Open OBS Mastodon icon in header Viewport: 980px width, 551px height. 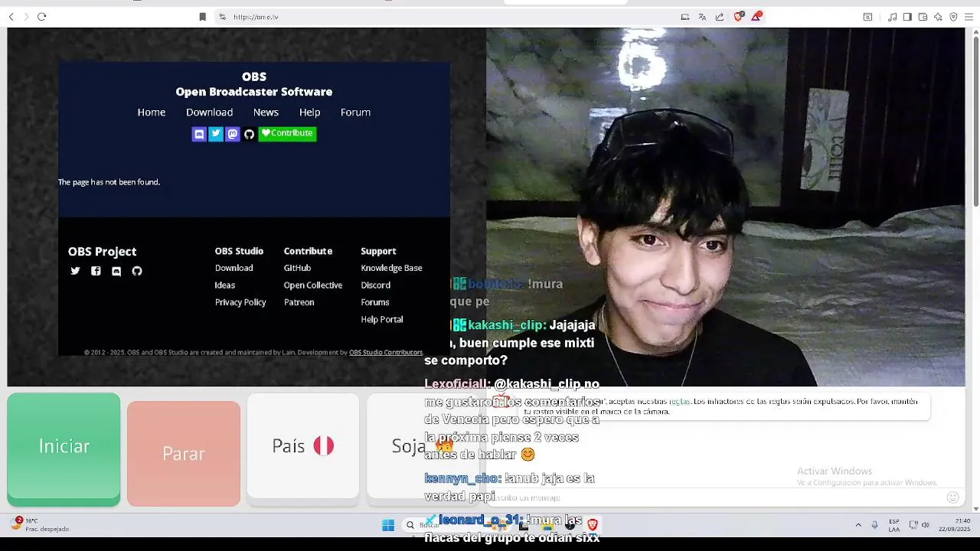(233, 134)
